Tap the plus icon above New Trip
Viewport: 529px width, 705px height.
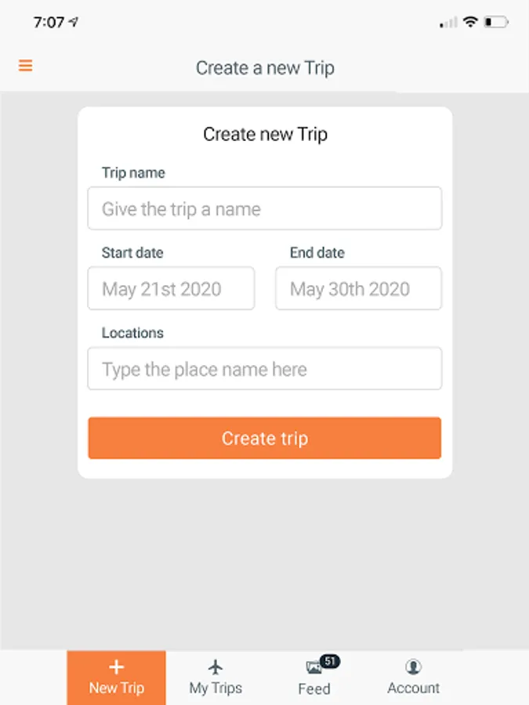coord(116,667)
